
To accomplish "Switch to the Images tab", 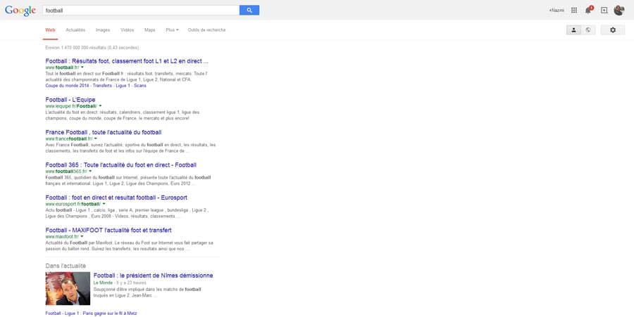I will (x=103, y=30).
